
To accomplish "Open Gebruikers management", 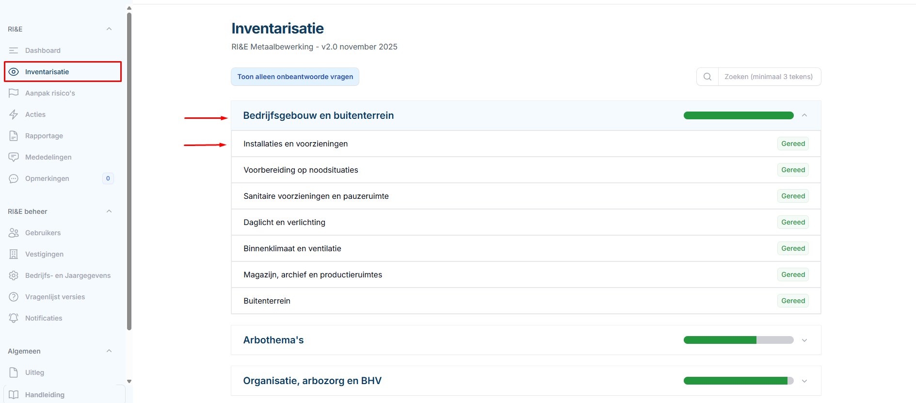I will (63, 233).
